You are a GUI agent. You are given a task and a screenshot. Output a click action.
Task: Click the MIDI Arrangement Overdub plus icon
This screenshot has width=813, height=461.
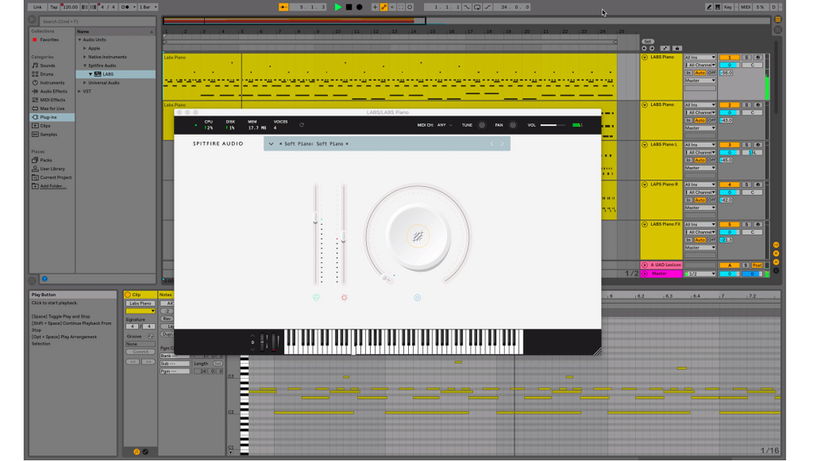pos(375,7)
